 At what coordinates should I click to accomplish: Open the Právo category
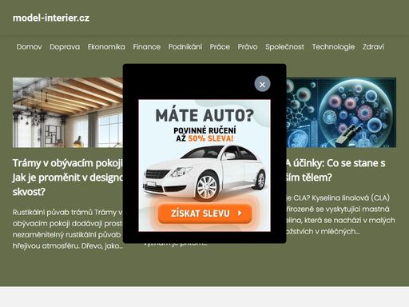(248, 47)
